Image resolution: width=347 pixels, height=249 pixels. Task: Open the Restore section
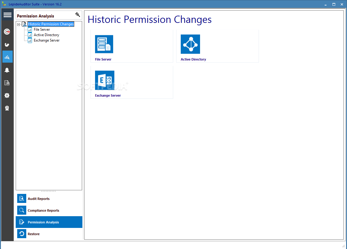(49, 234)
